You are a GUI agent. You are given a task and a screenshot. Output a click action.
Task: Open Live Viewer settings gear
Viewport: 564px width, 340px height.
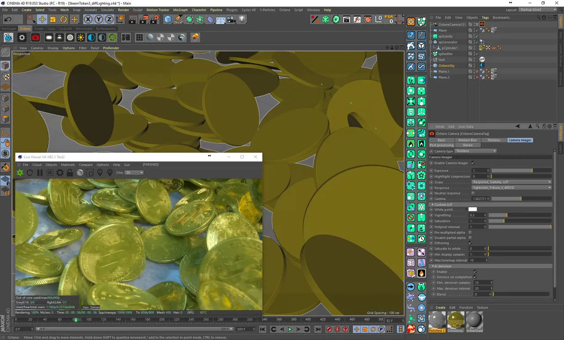(x=60, y=173)
